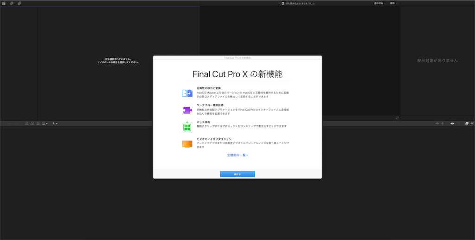
Task: Open the 全機能の一覧 link
Action: pos(237,155)
